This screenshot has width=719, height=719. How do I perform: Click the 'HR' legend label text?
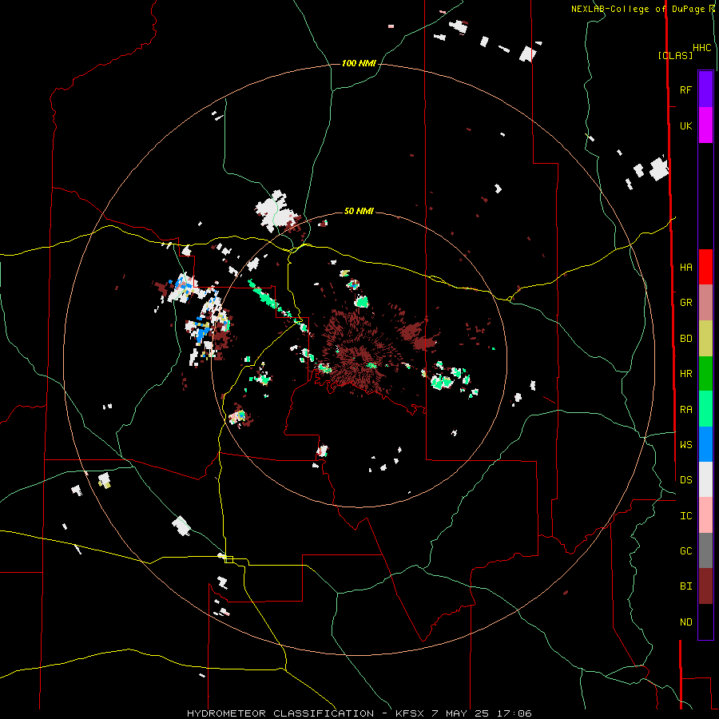tap(685, 374)
